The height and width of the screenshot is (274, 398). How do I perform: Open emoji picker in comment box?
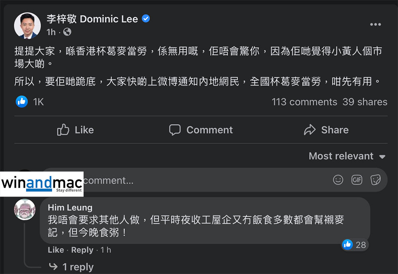(338, 180)
